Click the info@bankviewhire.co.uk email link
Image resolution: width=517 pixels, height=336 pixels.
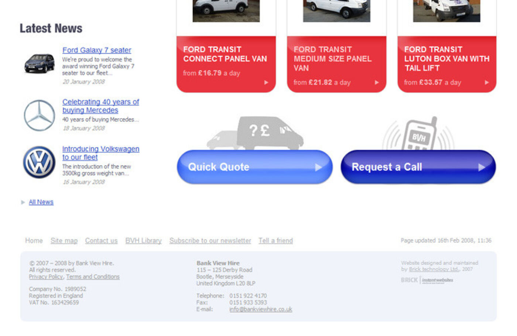coord(260,309)
